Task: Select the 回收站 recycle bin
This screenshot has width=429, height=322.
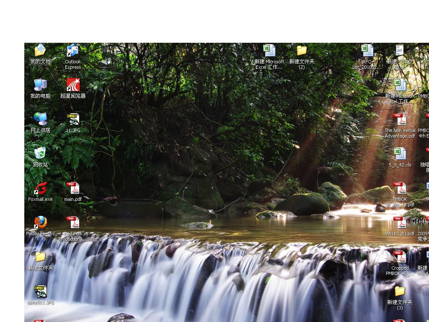Action: 40,154
